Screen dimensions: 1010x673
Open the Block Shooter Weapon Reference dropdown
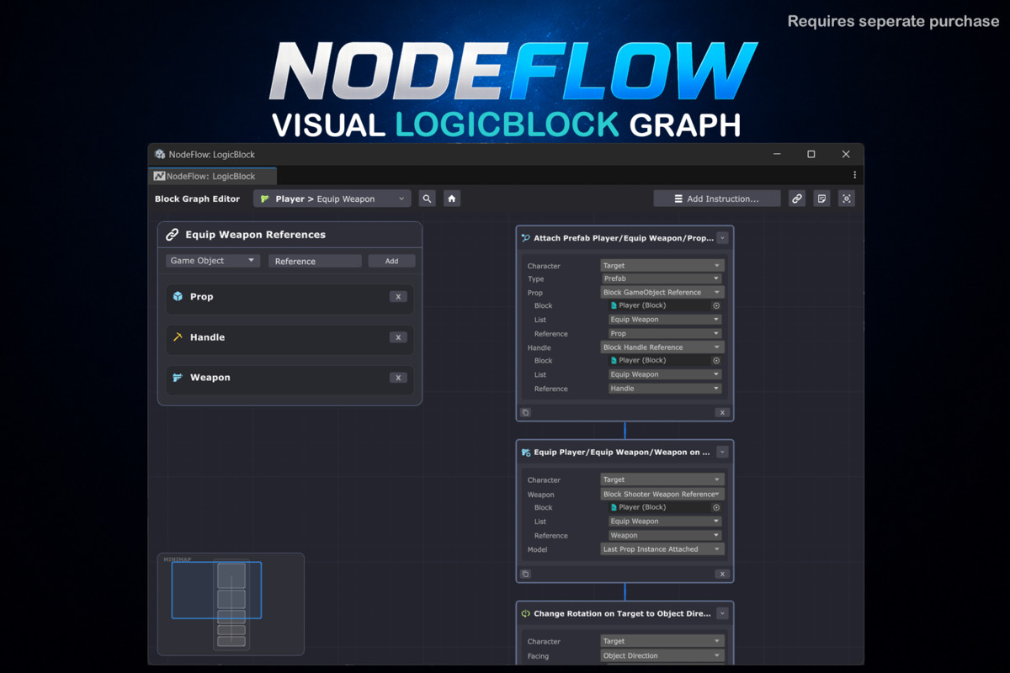click(662, 494)
